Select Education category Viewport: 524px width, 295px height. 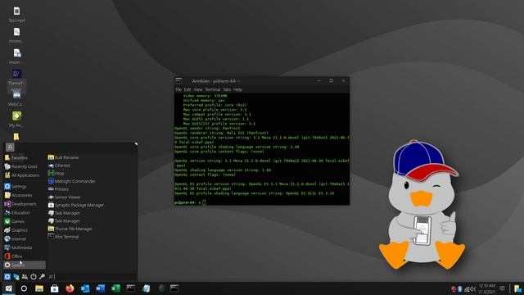click(x=17, y=212)
